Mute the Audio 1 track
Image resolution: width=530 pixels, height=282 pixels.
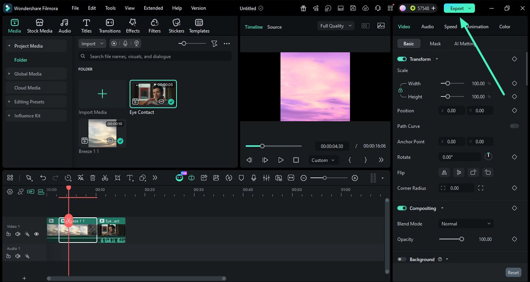coord(18,256)
